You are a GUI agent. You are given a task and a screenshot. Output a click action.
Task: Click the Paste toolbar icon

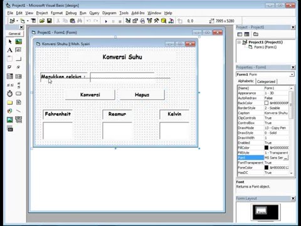72,21
